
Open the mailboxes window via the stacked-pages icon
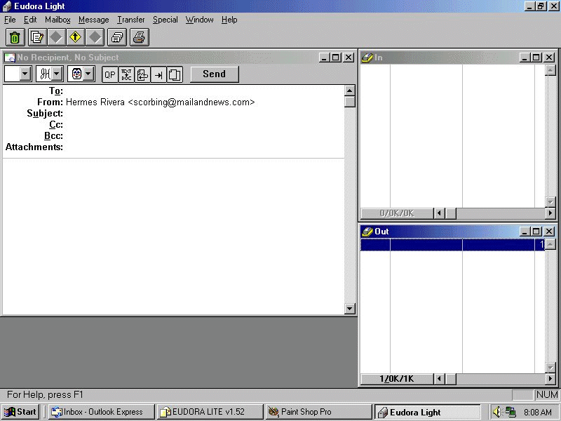pos(116,36)
